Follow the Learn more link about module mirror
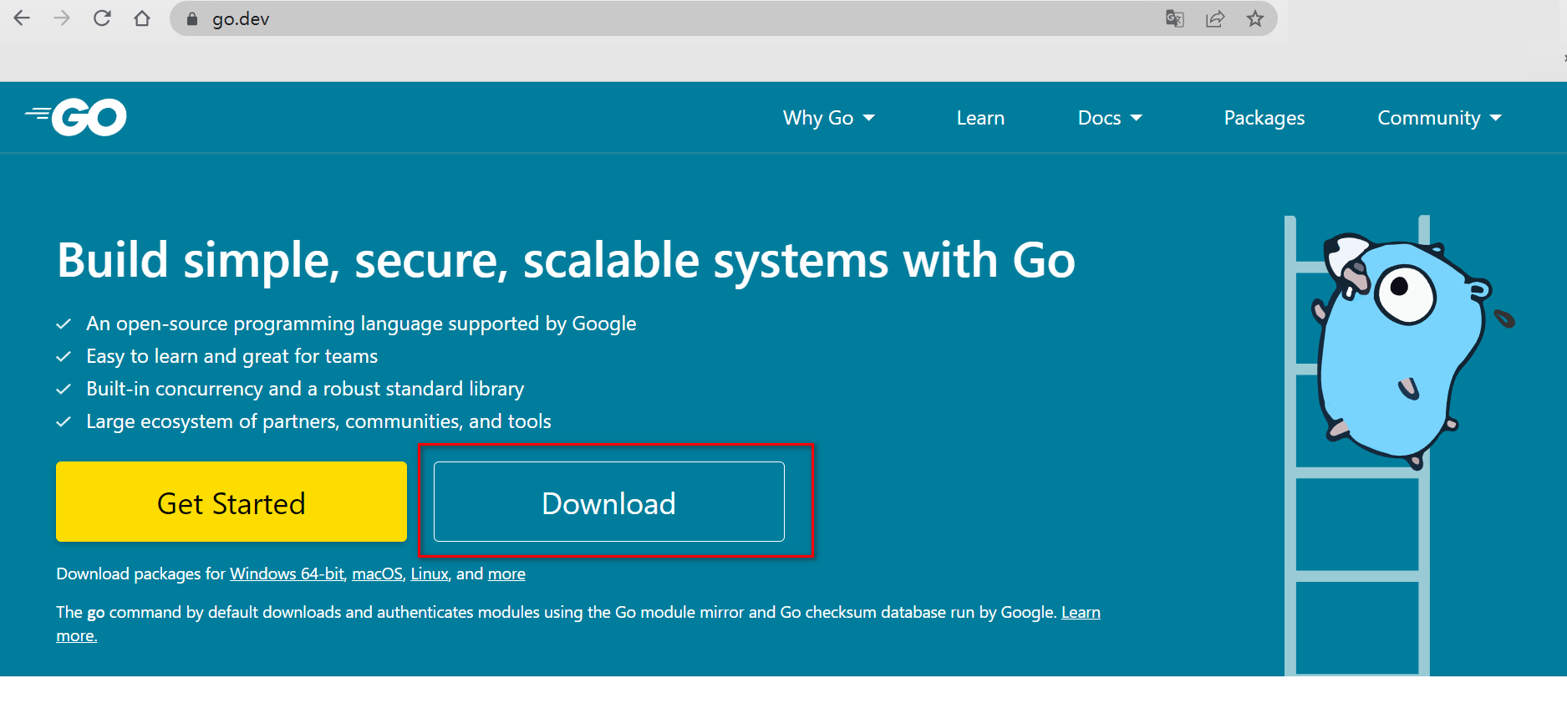Screen dimensions: 1567x724 point(1081,612)
